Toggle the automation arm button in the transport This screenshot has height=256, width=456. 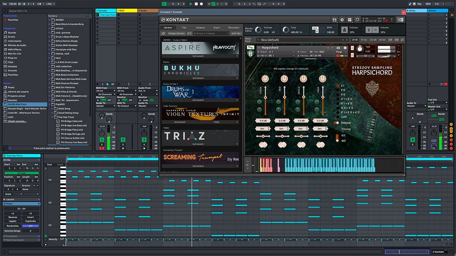[212, 4]
